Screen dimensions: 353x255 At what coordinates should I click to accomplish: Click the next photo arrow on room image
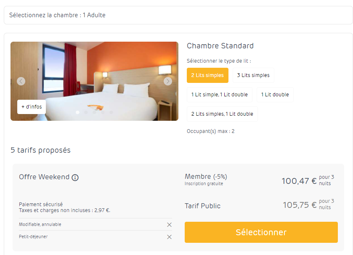click(x=168, y=81)
